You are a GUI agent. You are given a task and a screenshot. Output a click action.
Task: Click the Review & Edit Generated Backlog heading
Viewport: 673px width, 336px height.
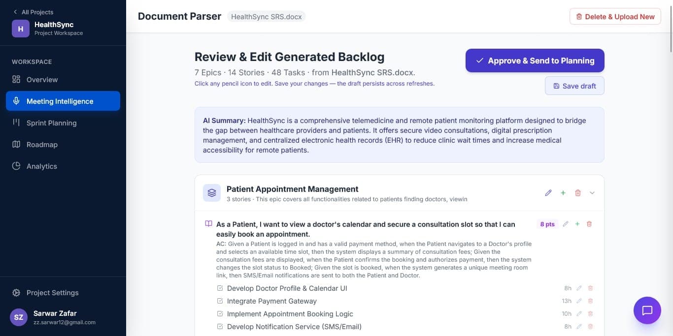pos(290,57)
